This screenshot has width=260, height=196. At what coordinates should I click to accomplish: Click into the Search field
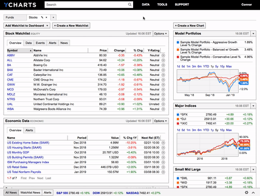coord(87,5)
